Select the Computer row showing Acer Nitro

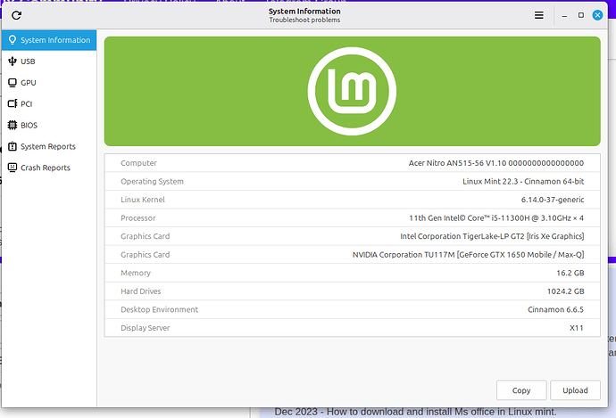click(x=352, y=163)
